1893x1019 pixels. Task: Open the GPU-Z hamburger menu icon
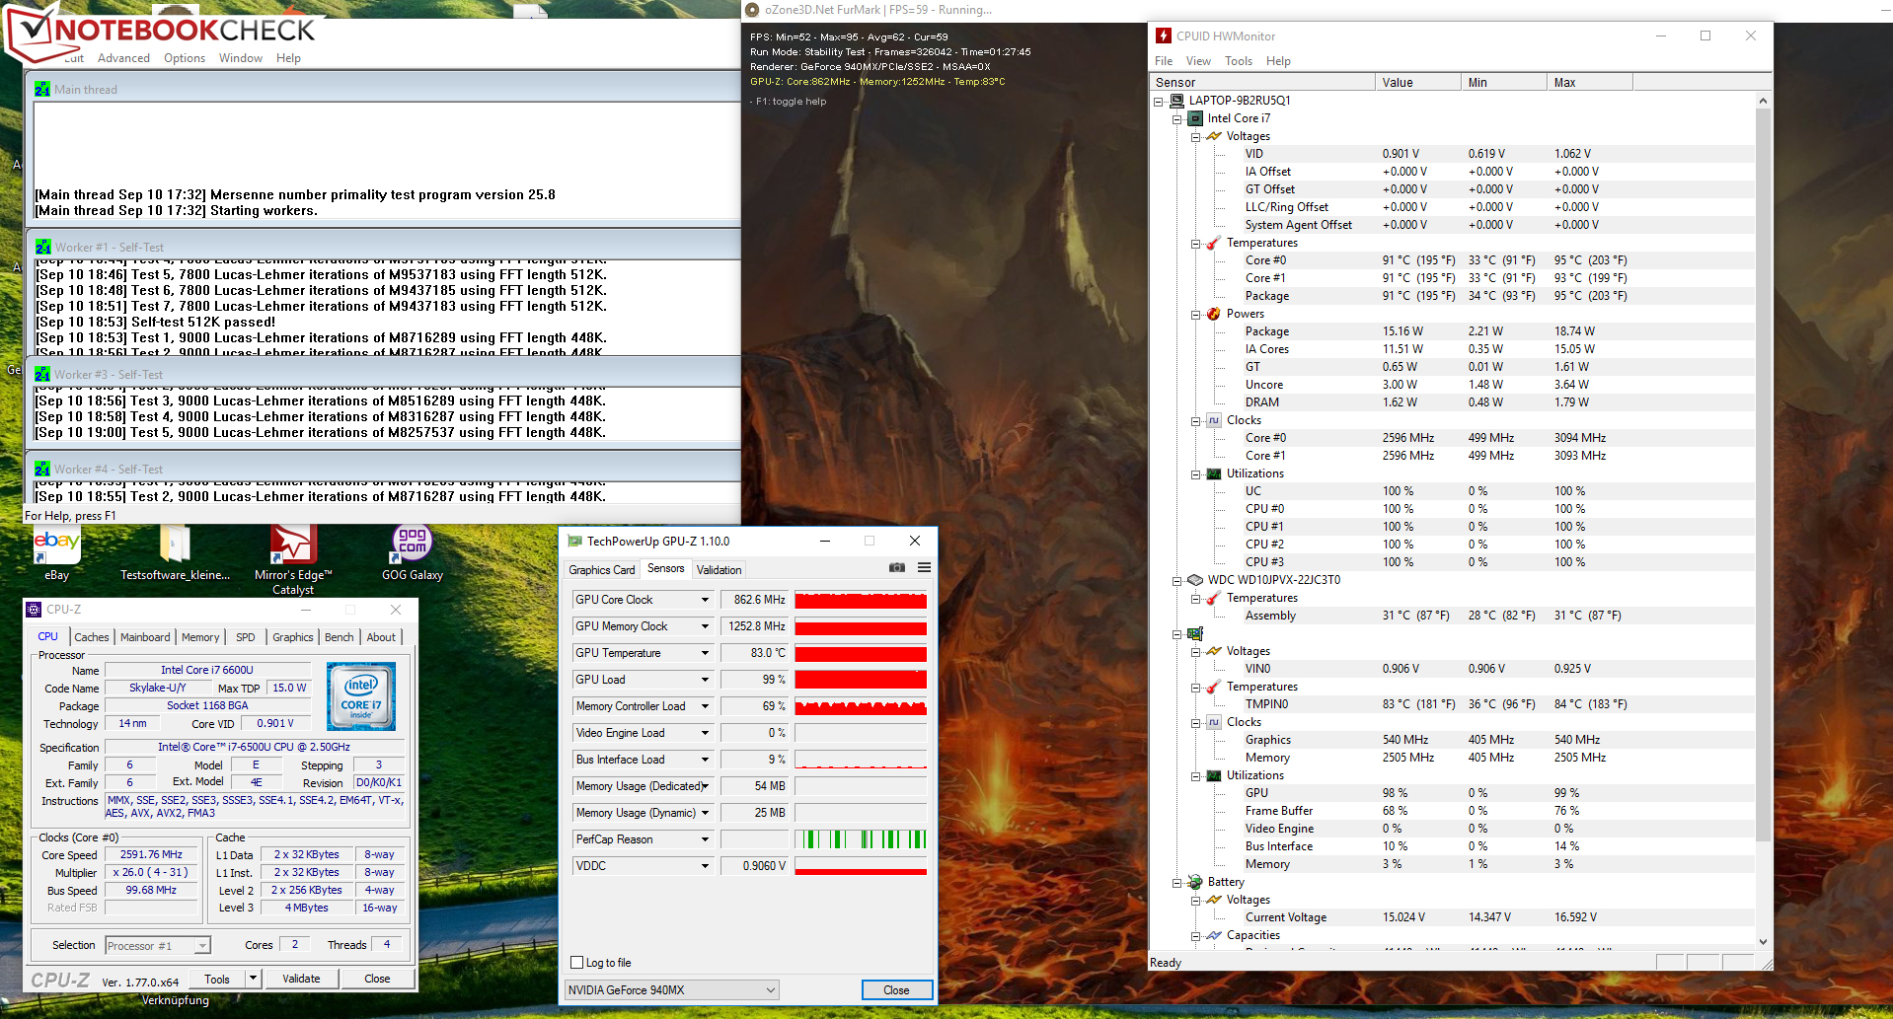924,568
